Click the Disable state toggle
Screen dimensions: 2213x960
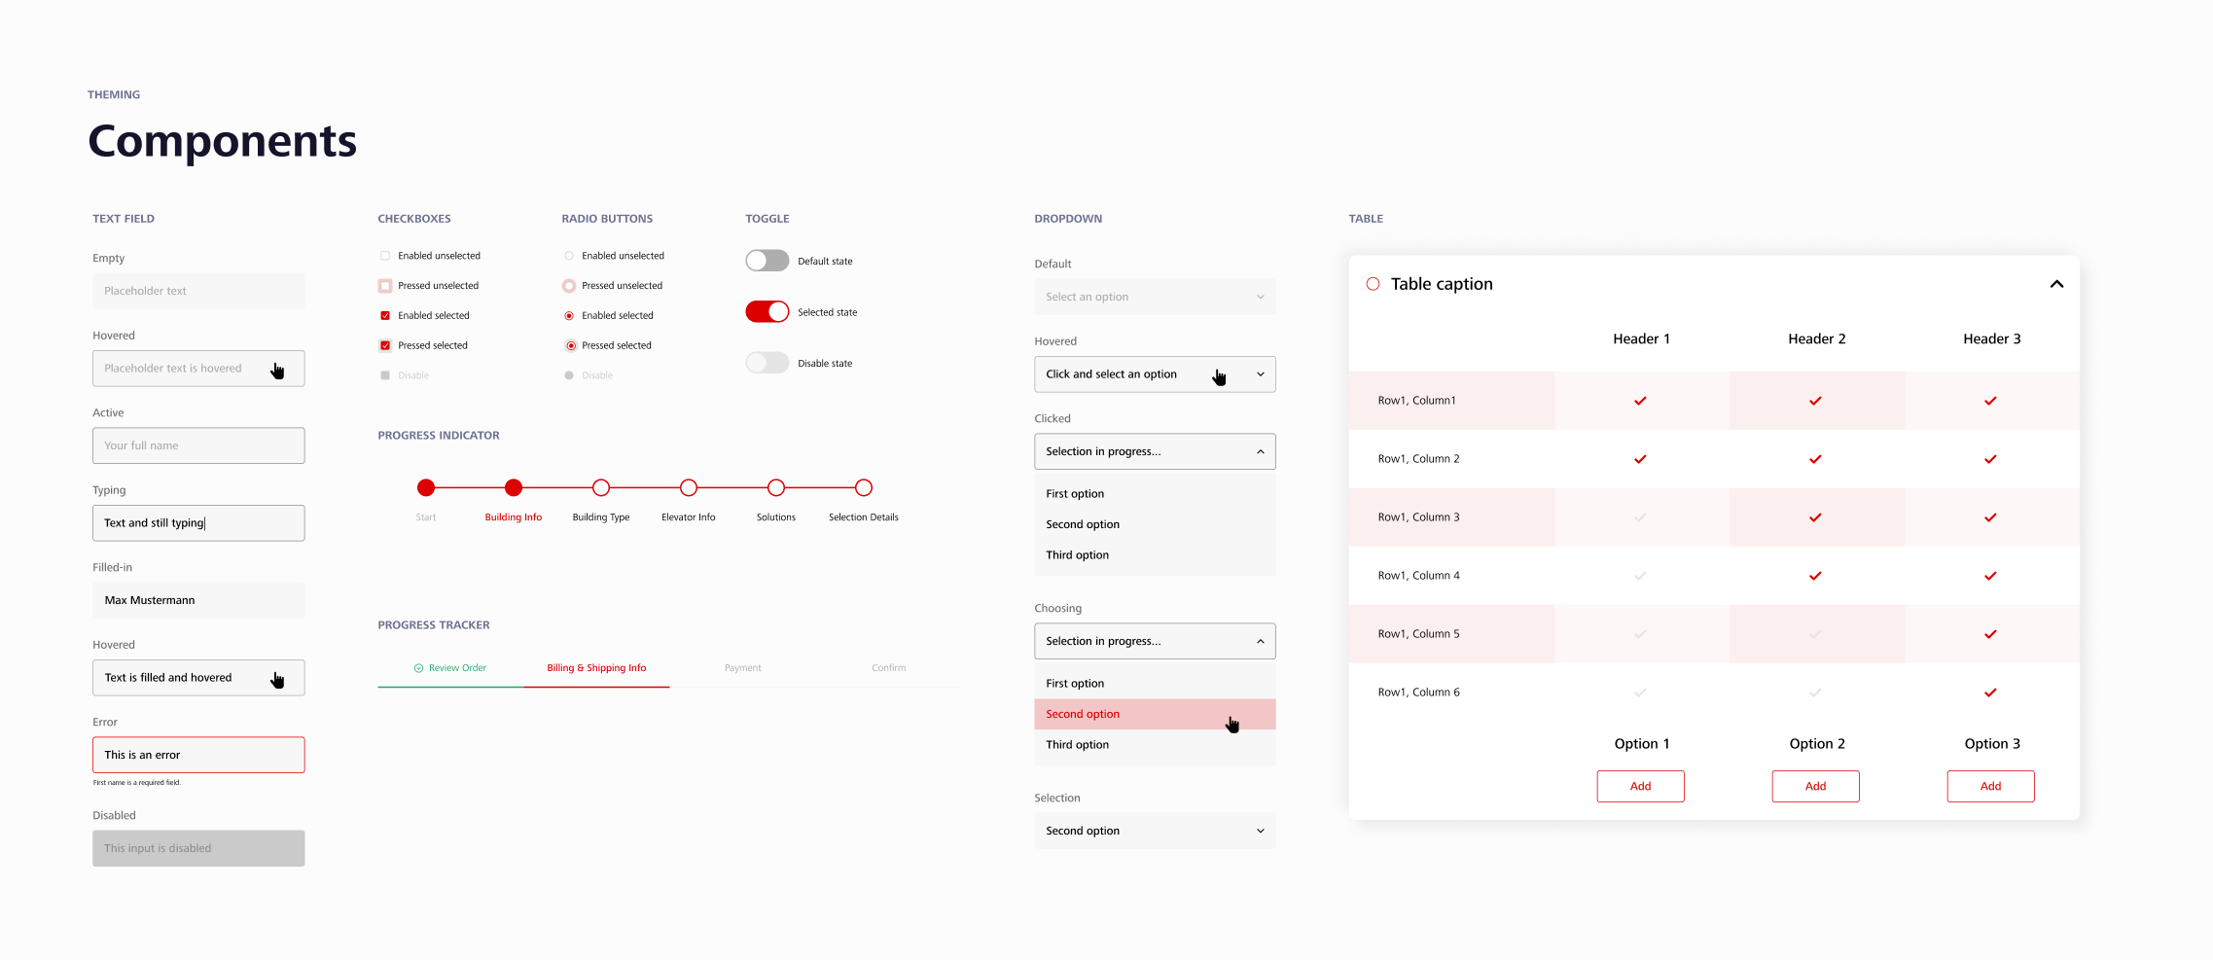pos(767,363)
